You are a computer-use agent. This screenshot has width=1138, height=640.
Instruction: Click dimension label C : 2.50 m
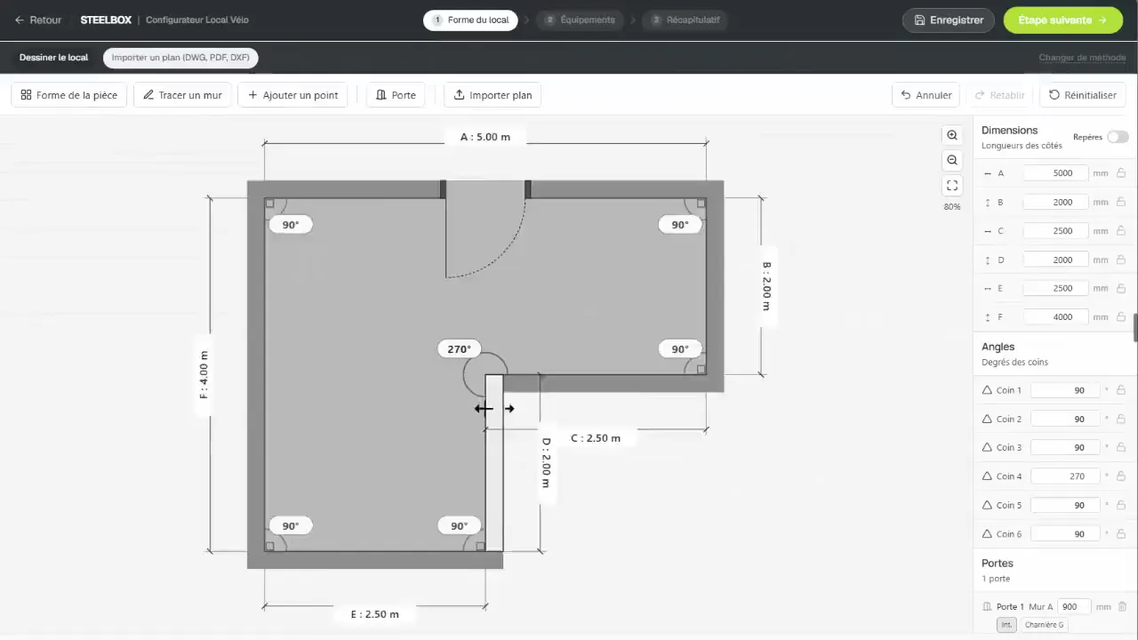pyautogui.click(x=596, y=438)
